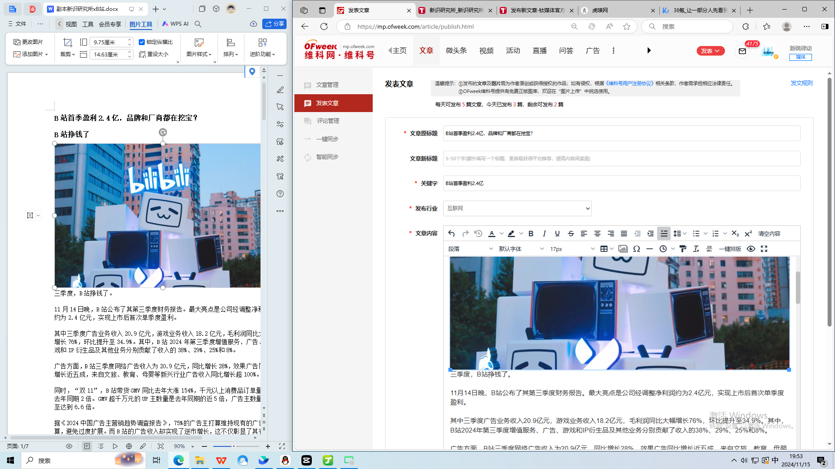The height and width of the screenshot is (469, 835).
Task: Click the red 发表 button
Action: coord(711,51)
